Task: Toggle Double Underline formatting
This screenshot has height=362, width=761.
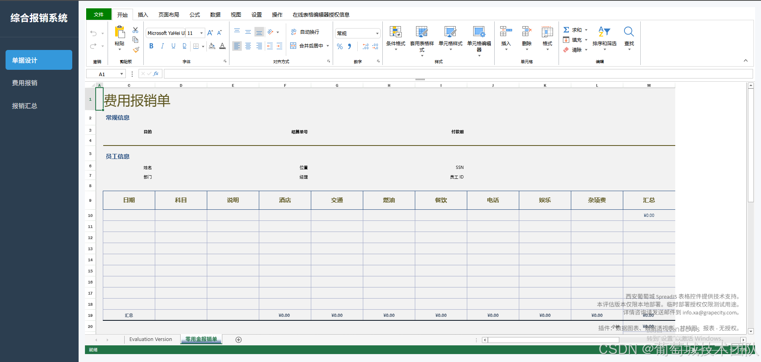Action: [185, 46]
